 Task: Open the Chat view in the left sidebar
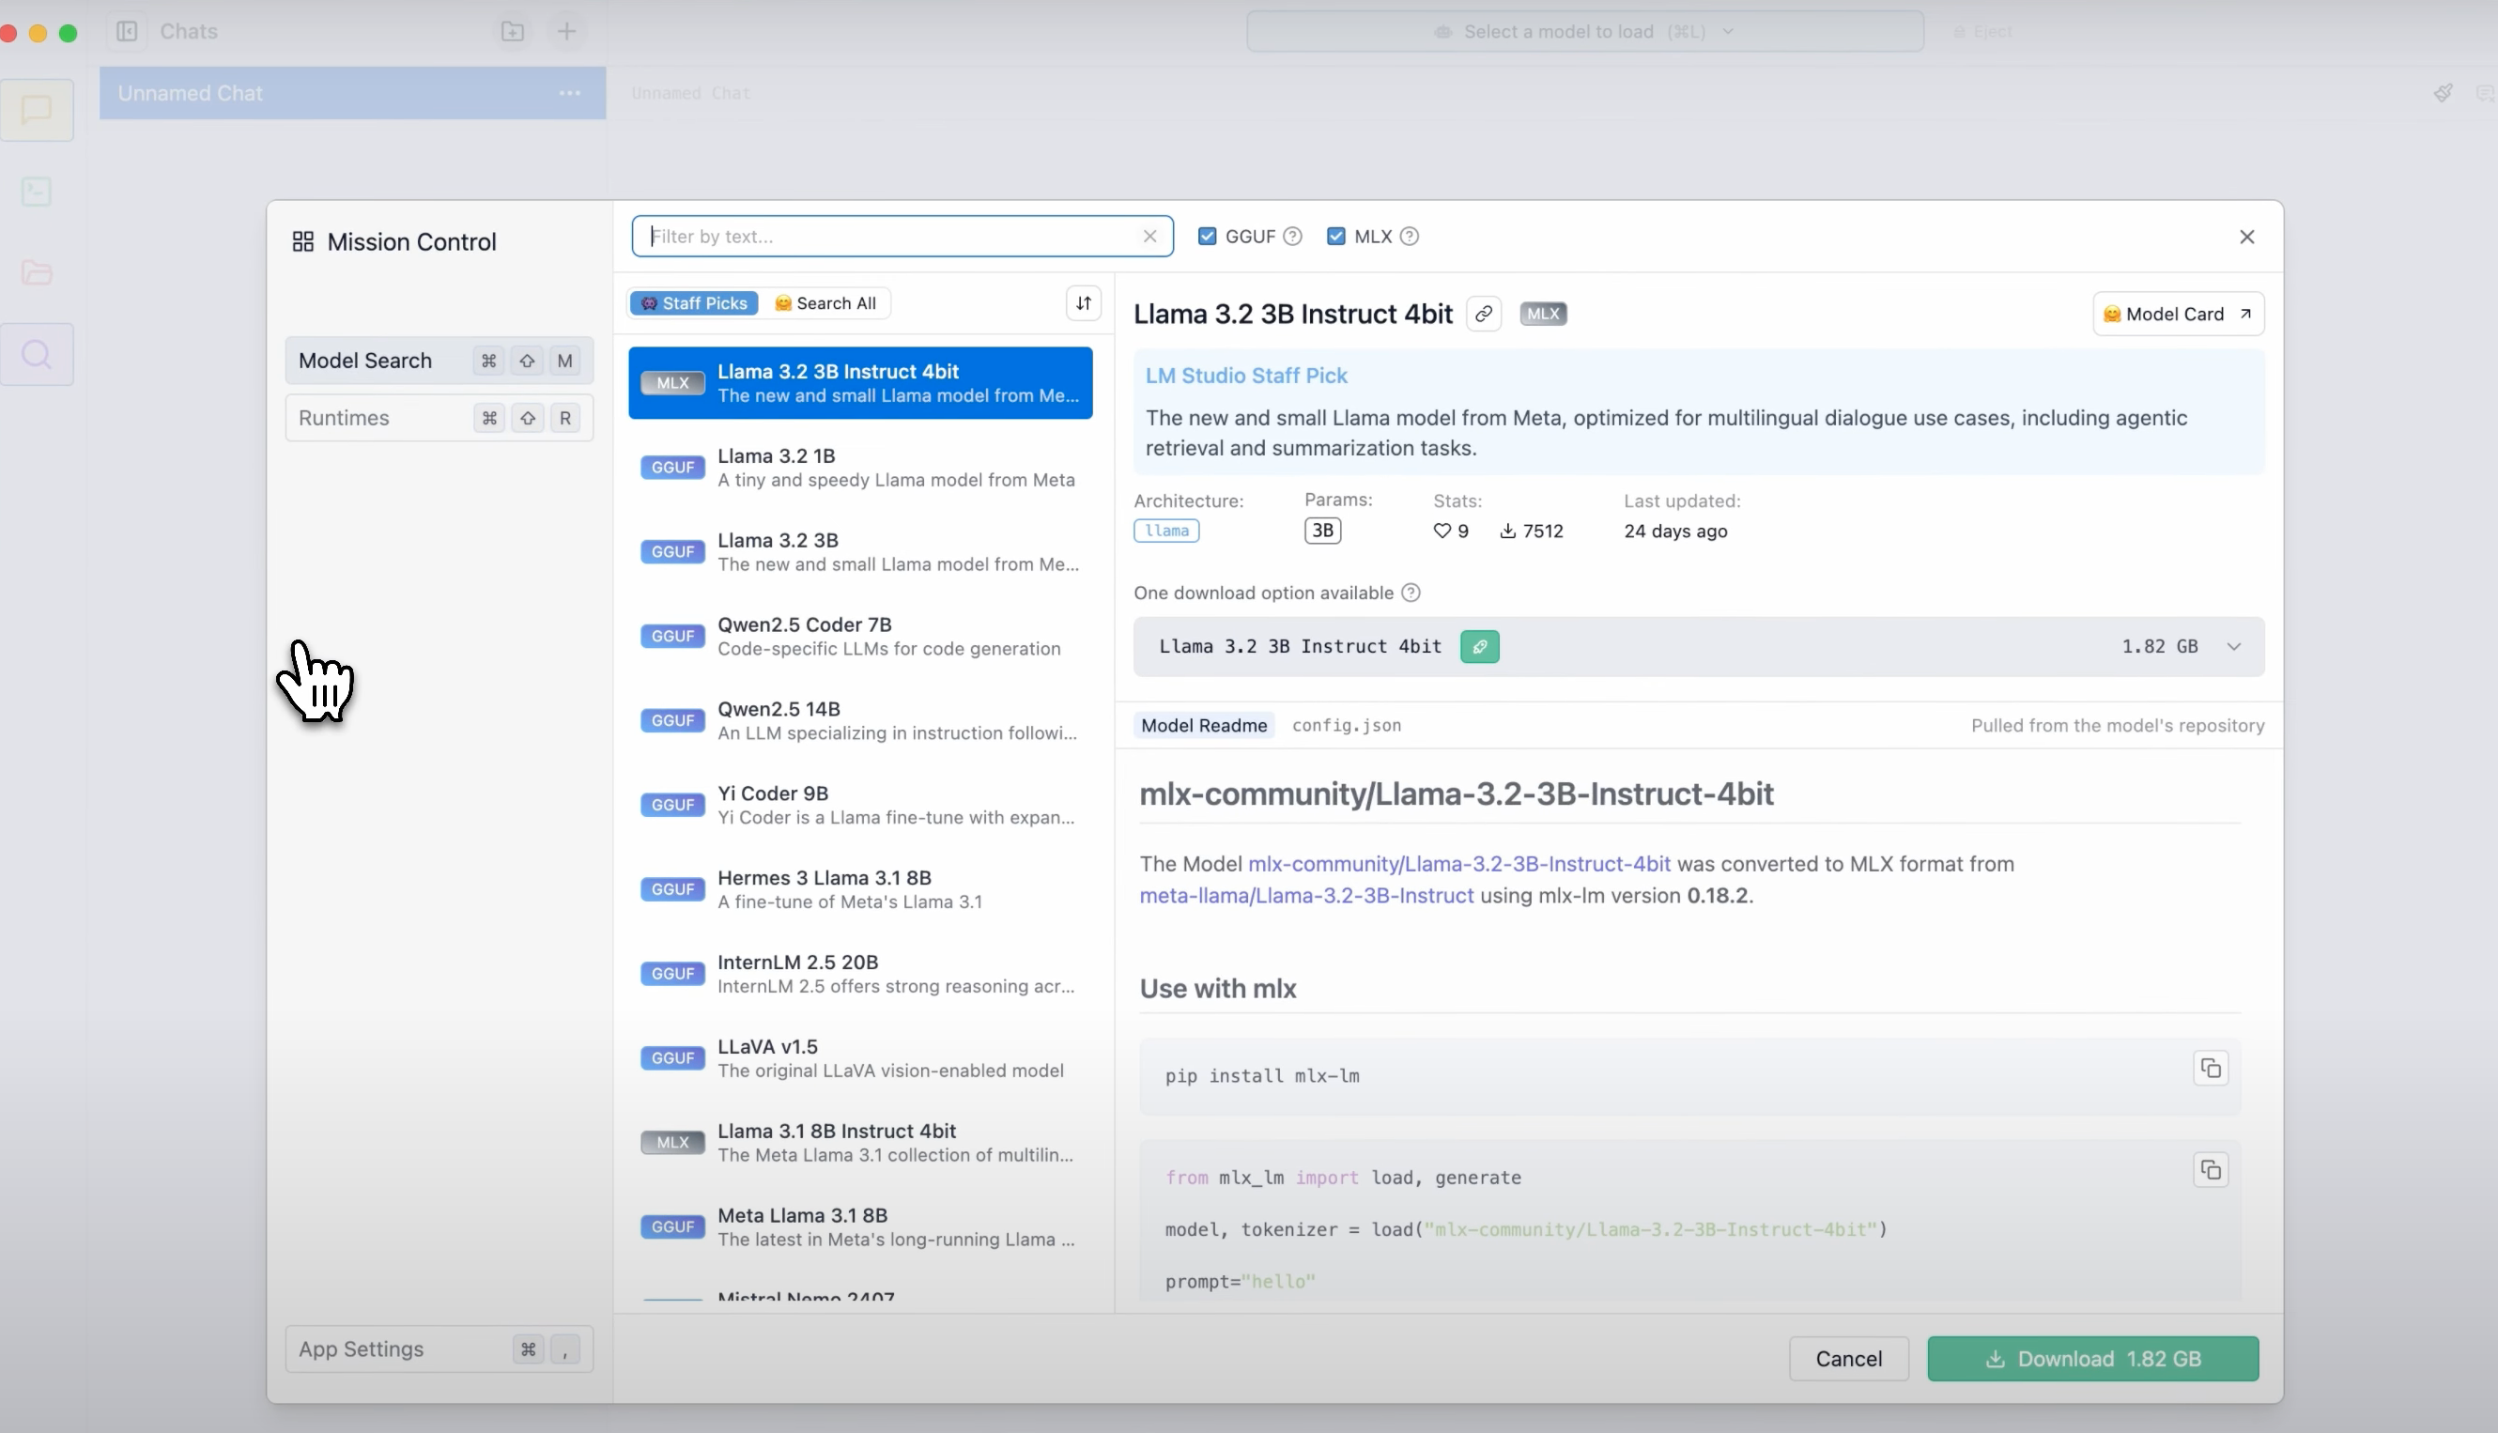(37, 109)
